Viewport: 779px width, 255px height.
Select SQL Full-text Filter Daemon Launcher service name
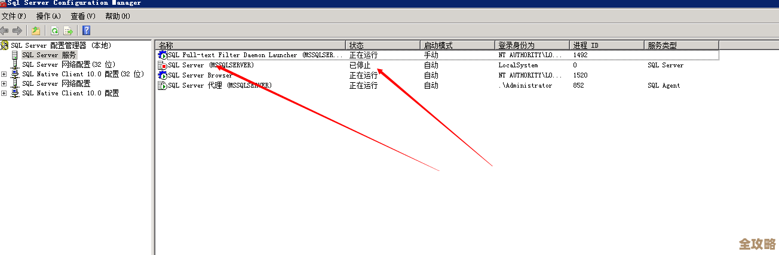(256, 55)
